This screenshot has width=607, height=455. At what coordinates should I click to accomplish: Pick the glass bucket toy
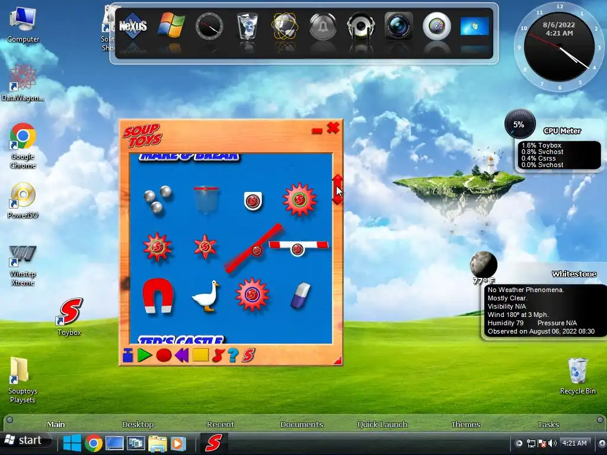click(206, 200)
